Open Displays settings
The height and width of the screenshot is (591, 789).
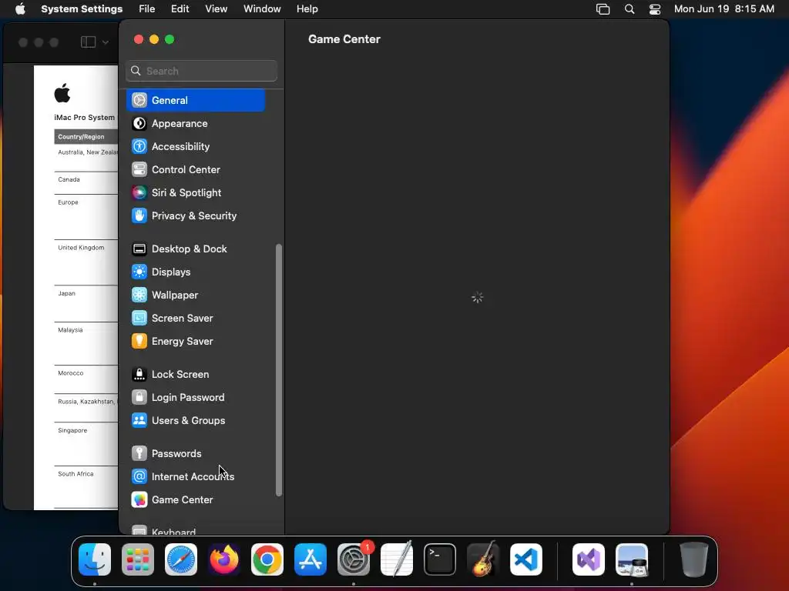[196, 272]
